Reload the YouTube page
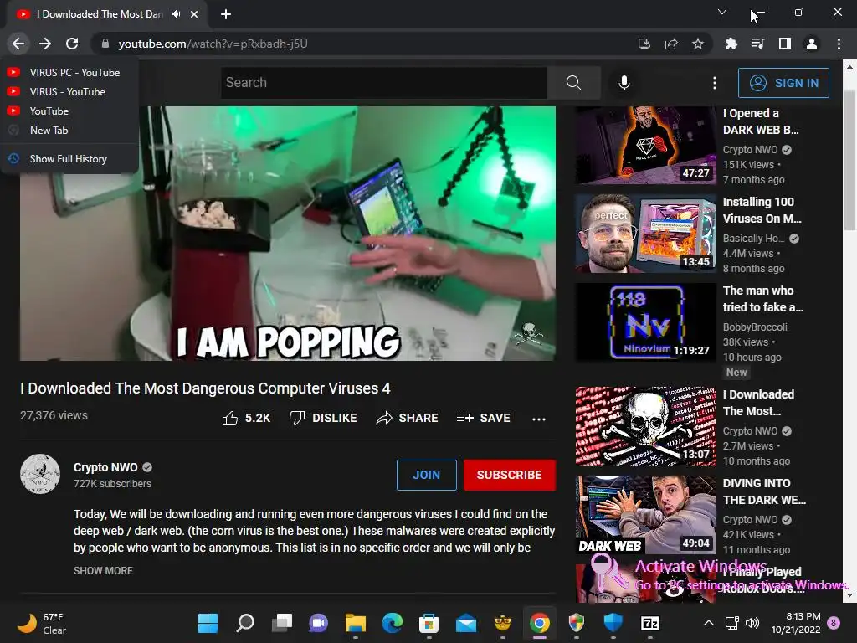Image resolution: width=857 pixels, height=643 pixels. click(72, 44)
